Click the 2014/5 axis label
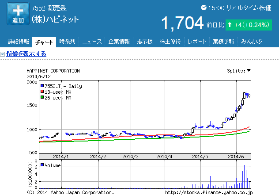The image size is (279, 195). pyautogui.click(x=200, y=157)
